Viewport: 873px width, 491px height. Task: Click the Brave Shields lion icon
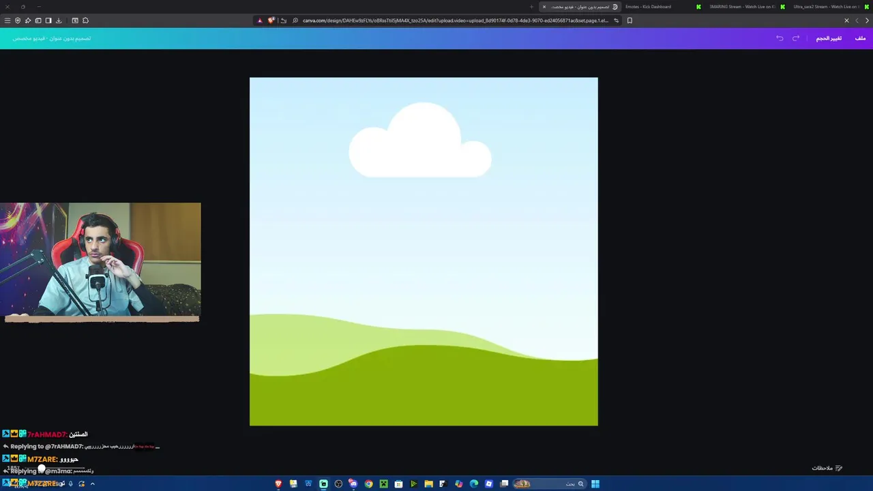click(271, 20)
